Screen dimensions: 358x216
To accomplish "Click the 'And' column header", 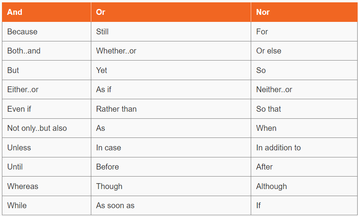I will point(46,12).
